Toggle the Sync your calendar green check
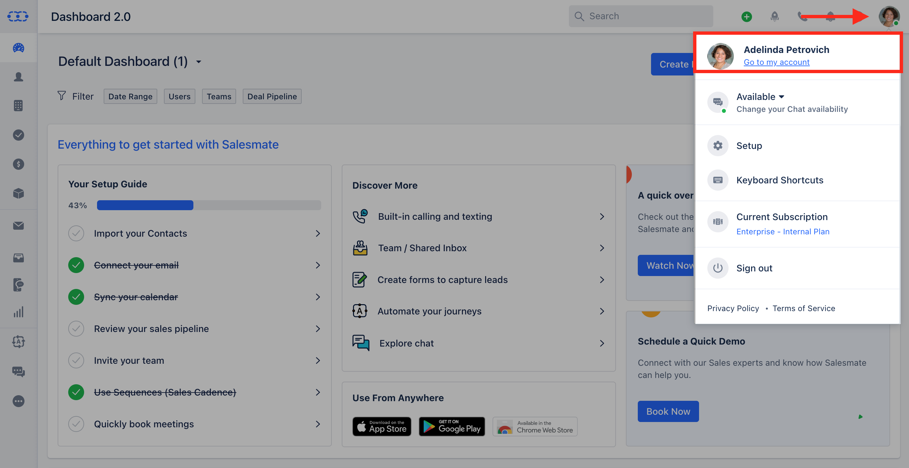The height and width of the screenshot is (468, 909). (x=76, y=297)
